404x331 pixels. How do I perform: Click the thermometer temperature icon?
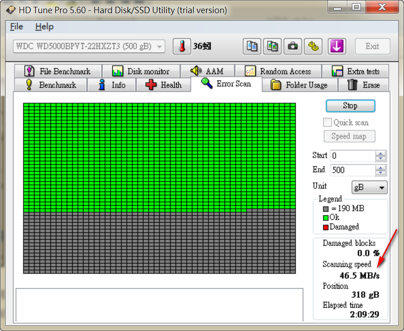pyautogui.click(x=182, y=46)
